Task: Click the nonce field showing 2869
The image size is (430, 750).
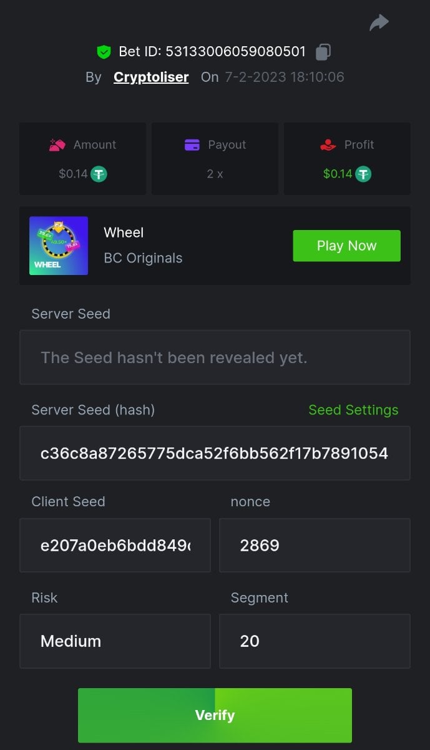Action: pos(315,545)
